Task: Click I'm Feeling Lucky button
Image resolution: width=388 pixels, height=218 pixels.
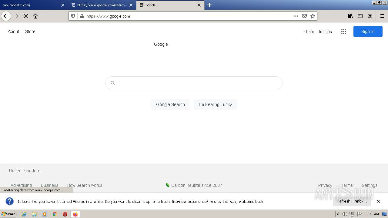Action: pos(215,104)
